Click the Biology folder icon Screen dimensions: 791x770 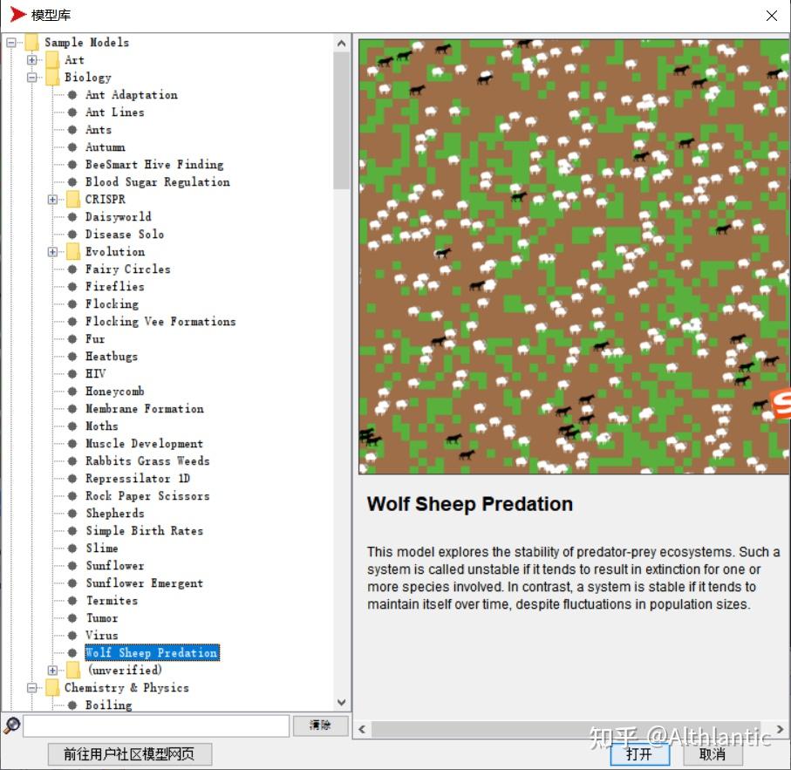point(52,77)
